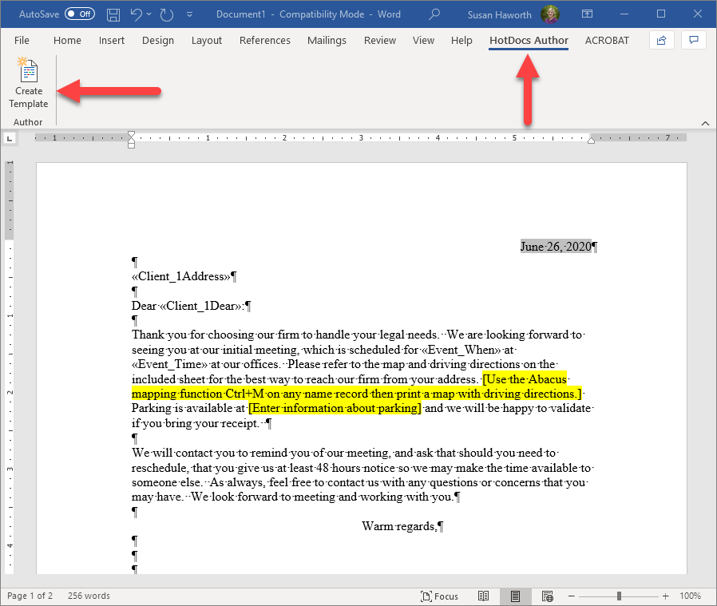Select Web Layout view icon
This screenshot has width=717, height=606.
tap(548, 596)
